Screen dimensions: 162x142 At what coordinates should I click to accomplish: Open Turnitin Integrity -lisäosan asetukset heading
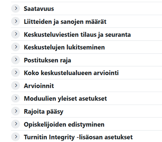[x=78, y=137]
